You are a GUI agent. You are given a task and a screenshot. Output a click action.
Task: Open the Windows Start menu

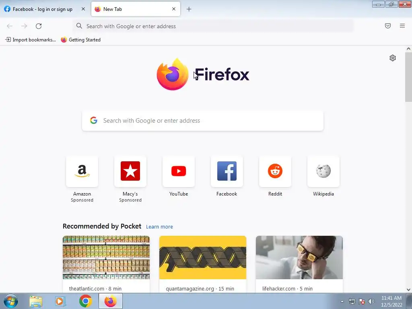[11, 301]
